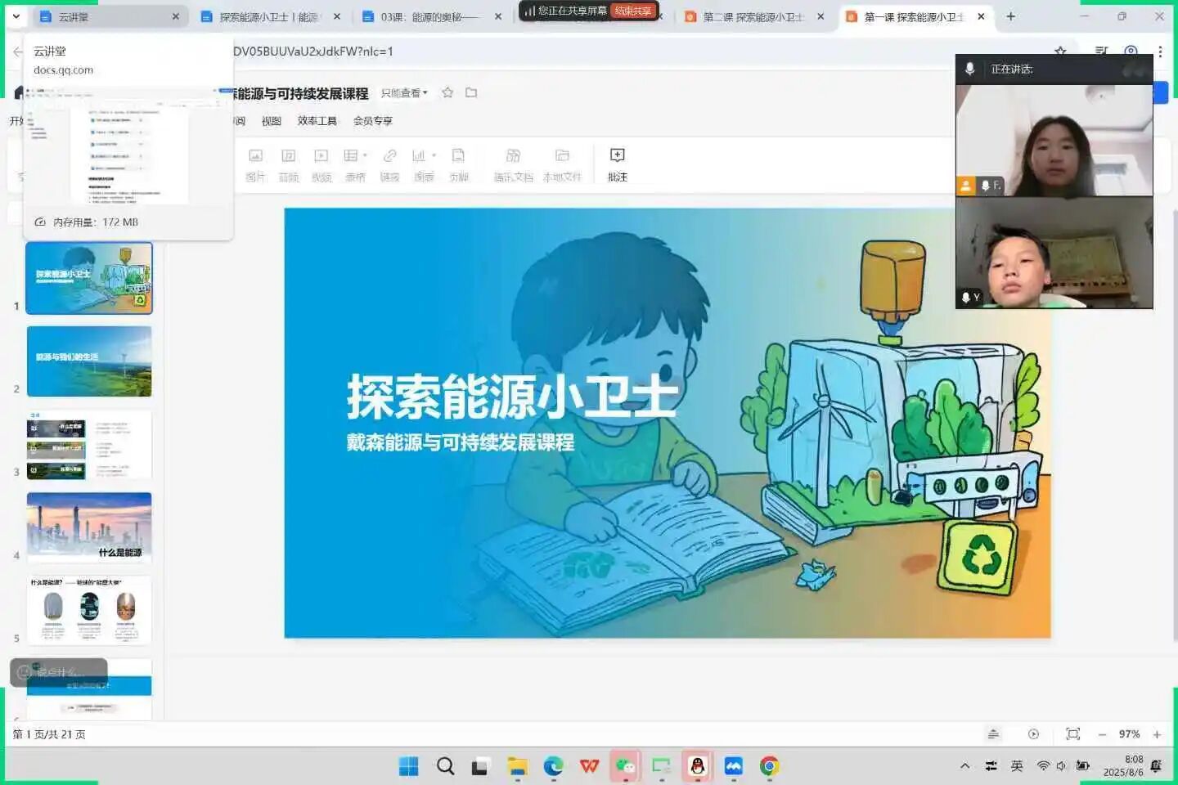Select slide 4 thumbnail 什么是能源

pyautogui.click(x=89, y=527)
